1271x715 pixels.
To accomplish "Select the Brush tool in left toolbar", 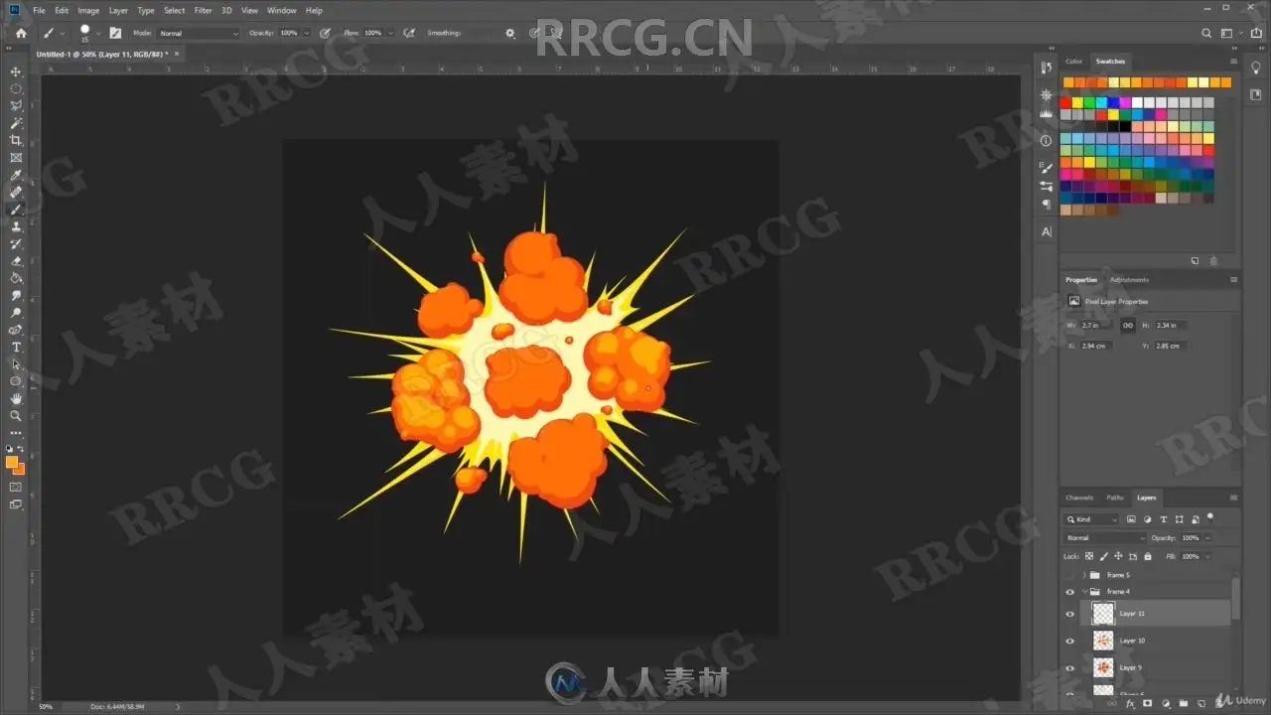I will (x=16, y=210).
